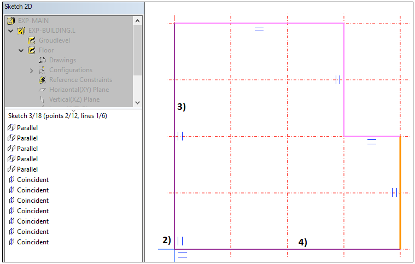The image size is (415, 264).
Task: Collapse the Floor tree node
Action: [21, 50]
